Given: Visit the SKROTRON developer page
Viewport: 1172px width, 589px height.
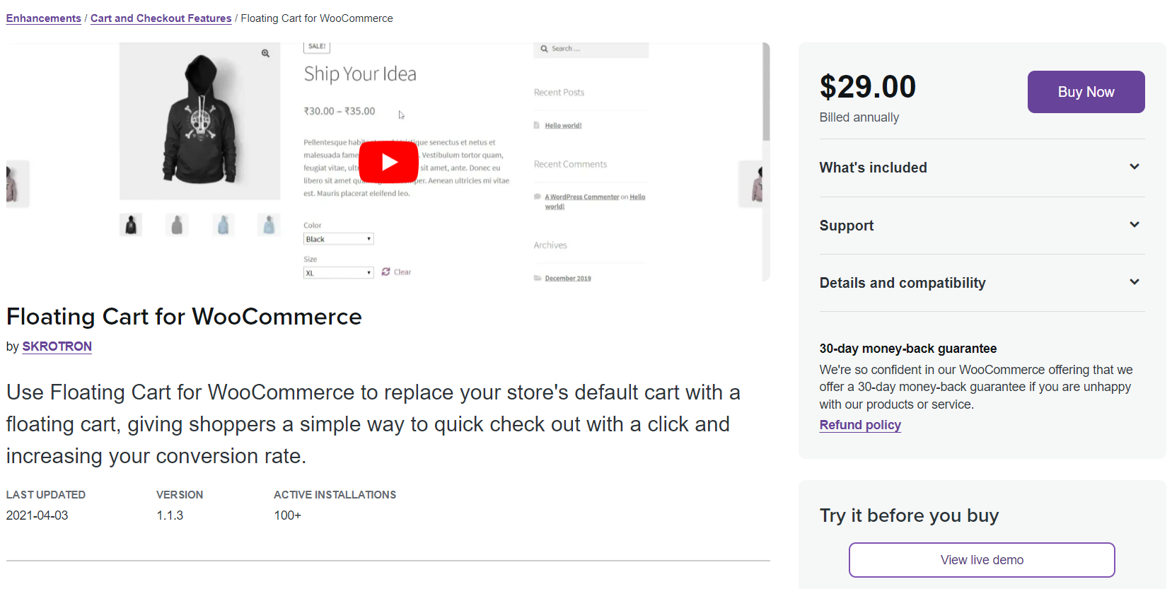Looking at the screenshot, I should tap(57, 346).
